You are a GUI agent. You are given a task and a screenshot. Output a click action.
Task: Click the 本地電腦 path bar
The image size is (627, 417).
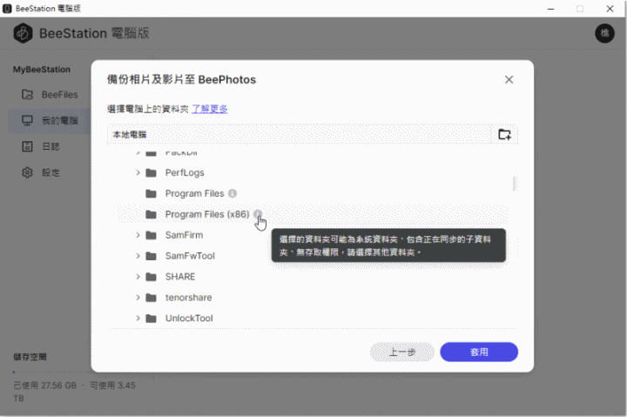pos(300,134)
